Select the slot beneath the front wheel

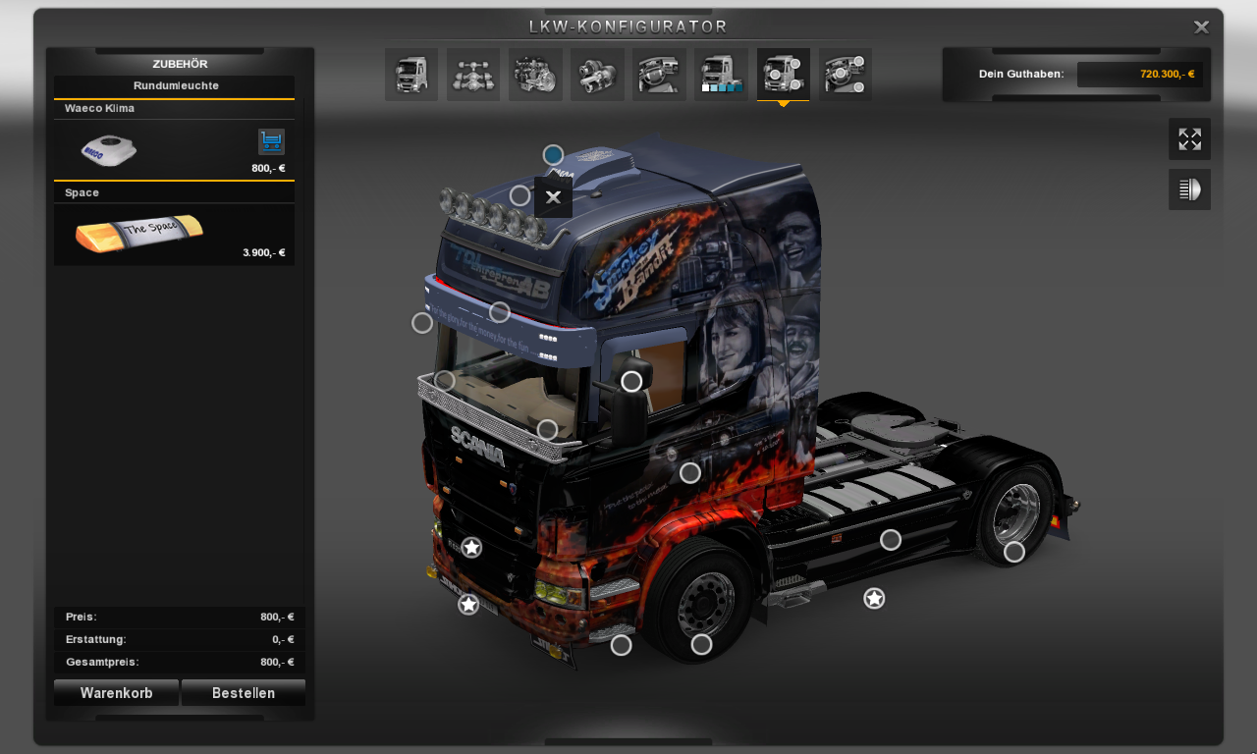(x=701, y=644)
